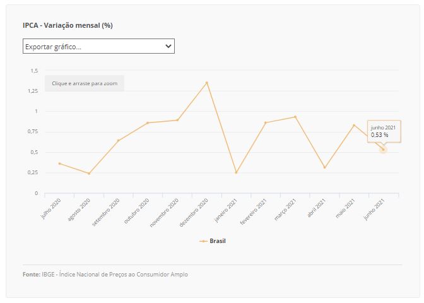Select the julho 2020 data point

(59, 163)
